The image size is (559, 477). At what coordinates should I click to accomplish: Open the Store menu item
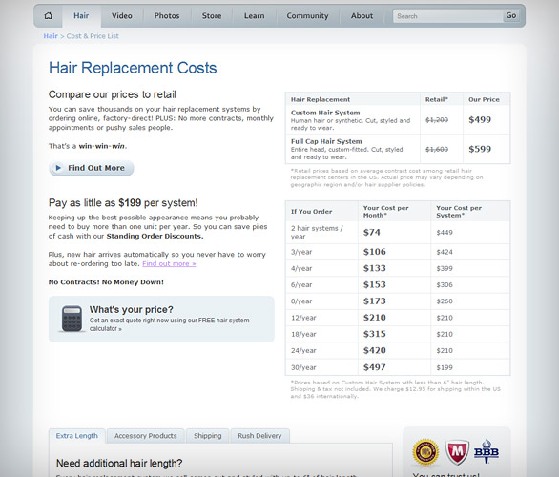click(x=212, y=15)
